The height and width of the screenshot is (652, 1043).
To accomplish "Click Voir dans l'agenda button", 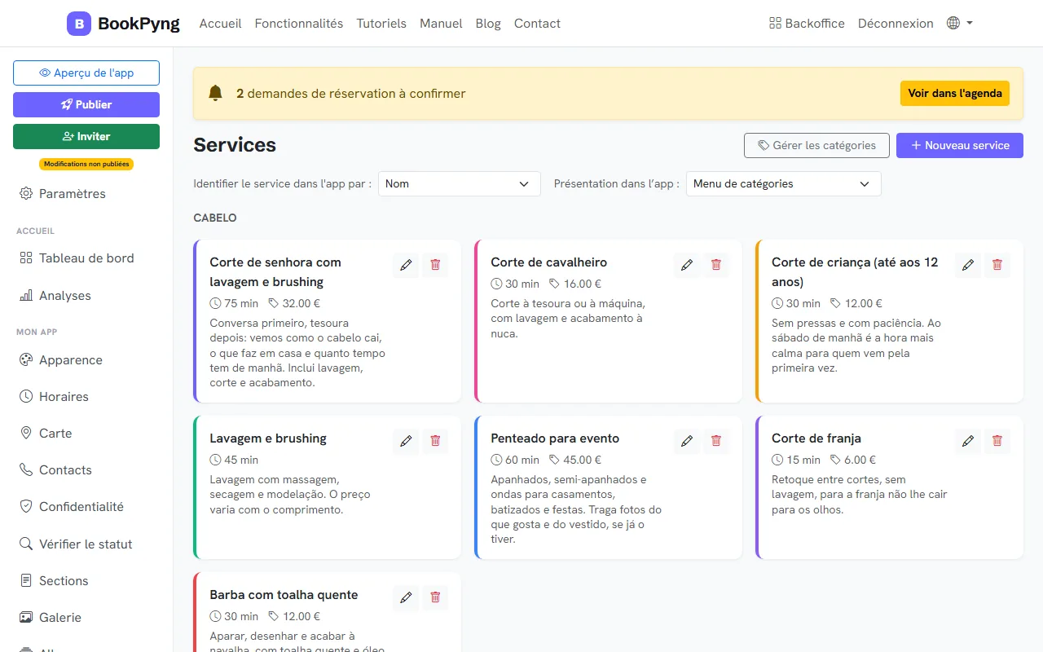I will click(955, 93).
